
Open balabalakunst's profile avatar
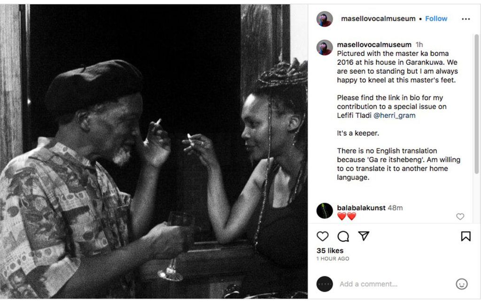[325, 211]
